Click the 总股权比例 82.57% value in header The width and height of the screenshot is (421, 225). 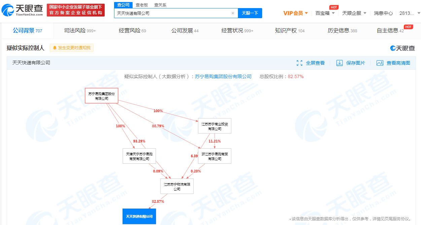tap(296, 76)
